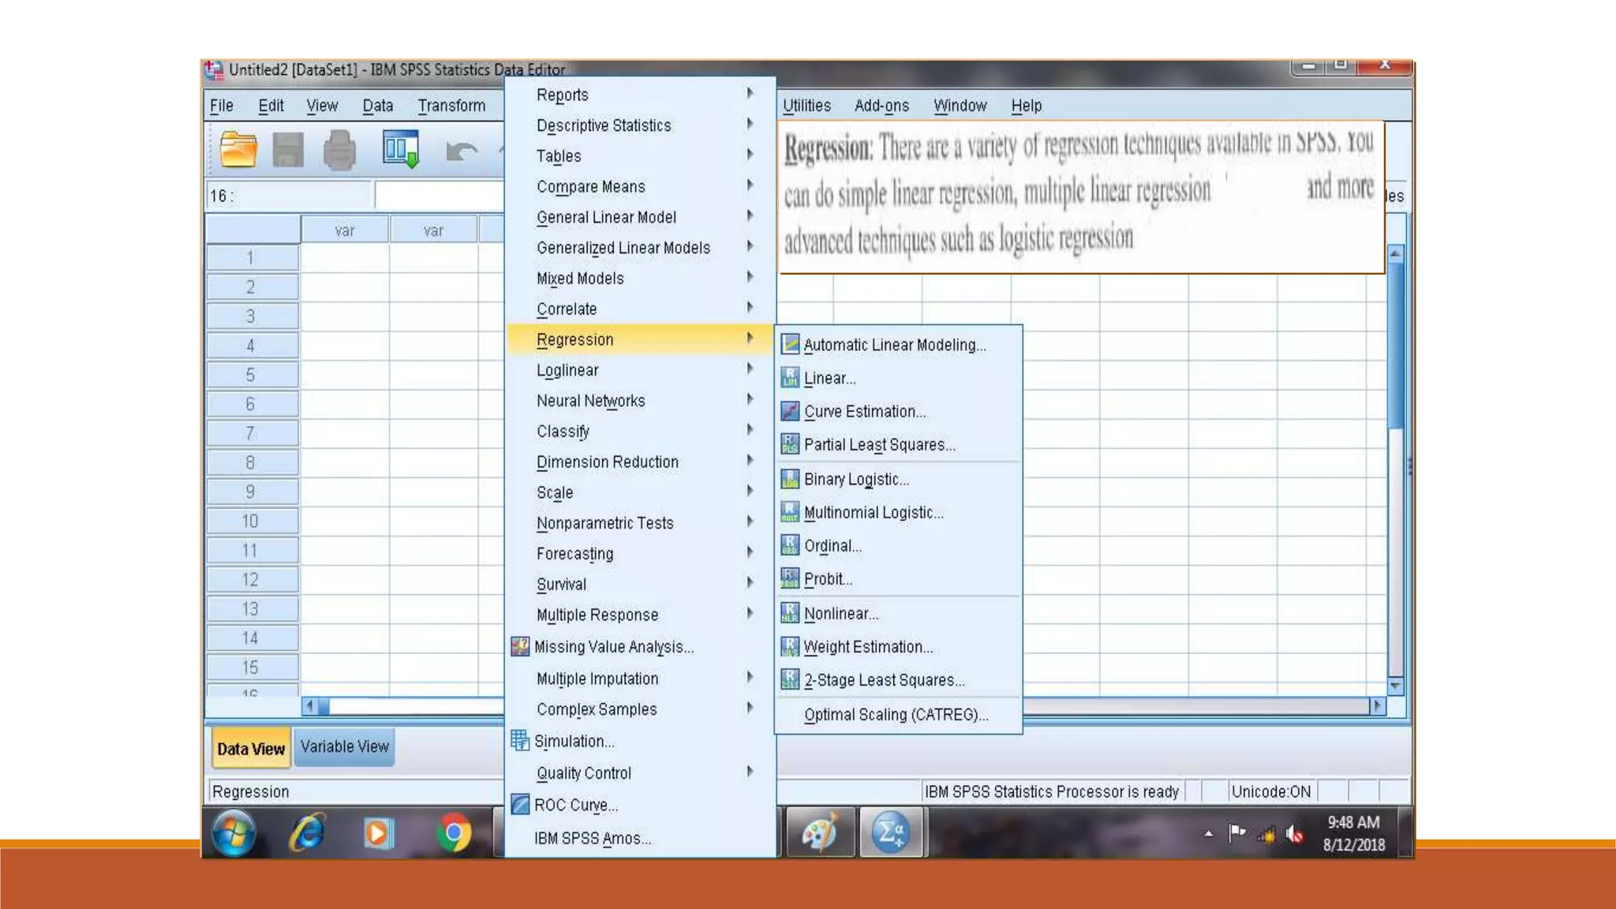Image resolution: width=1616 pixels, height=909 pixels.
Task: Select row 5 header in data grid
Action: click(x=251, y=375)
